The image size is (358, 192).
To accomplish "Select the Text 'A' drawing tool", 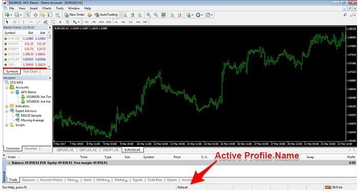I will pyautogui.click(x=60, y=22).
